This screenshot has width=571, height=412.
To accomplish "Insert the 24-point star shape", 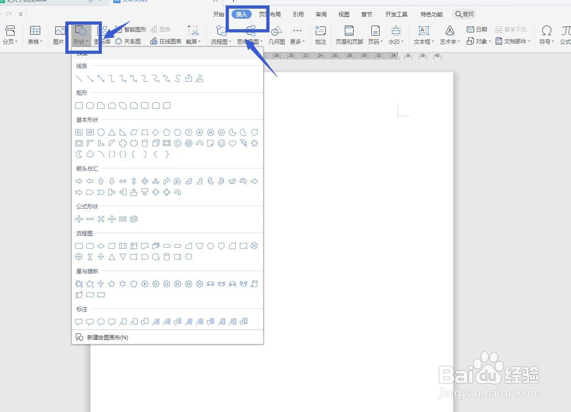I will pyautogui.click(x=189, y=284).
